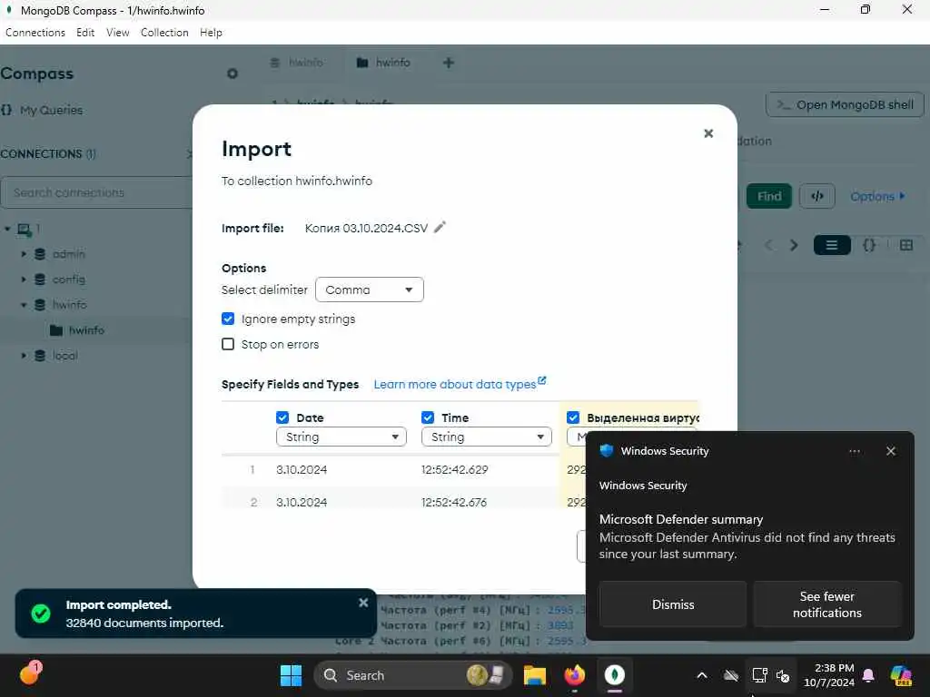
Task: Expand the local database node
Action: pos(24,356)
